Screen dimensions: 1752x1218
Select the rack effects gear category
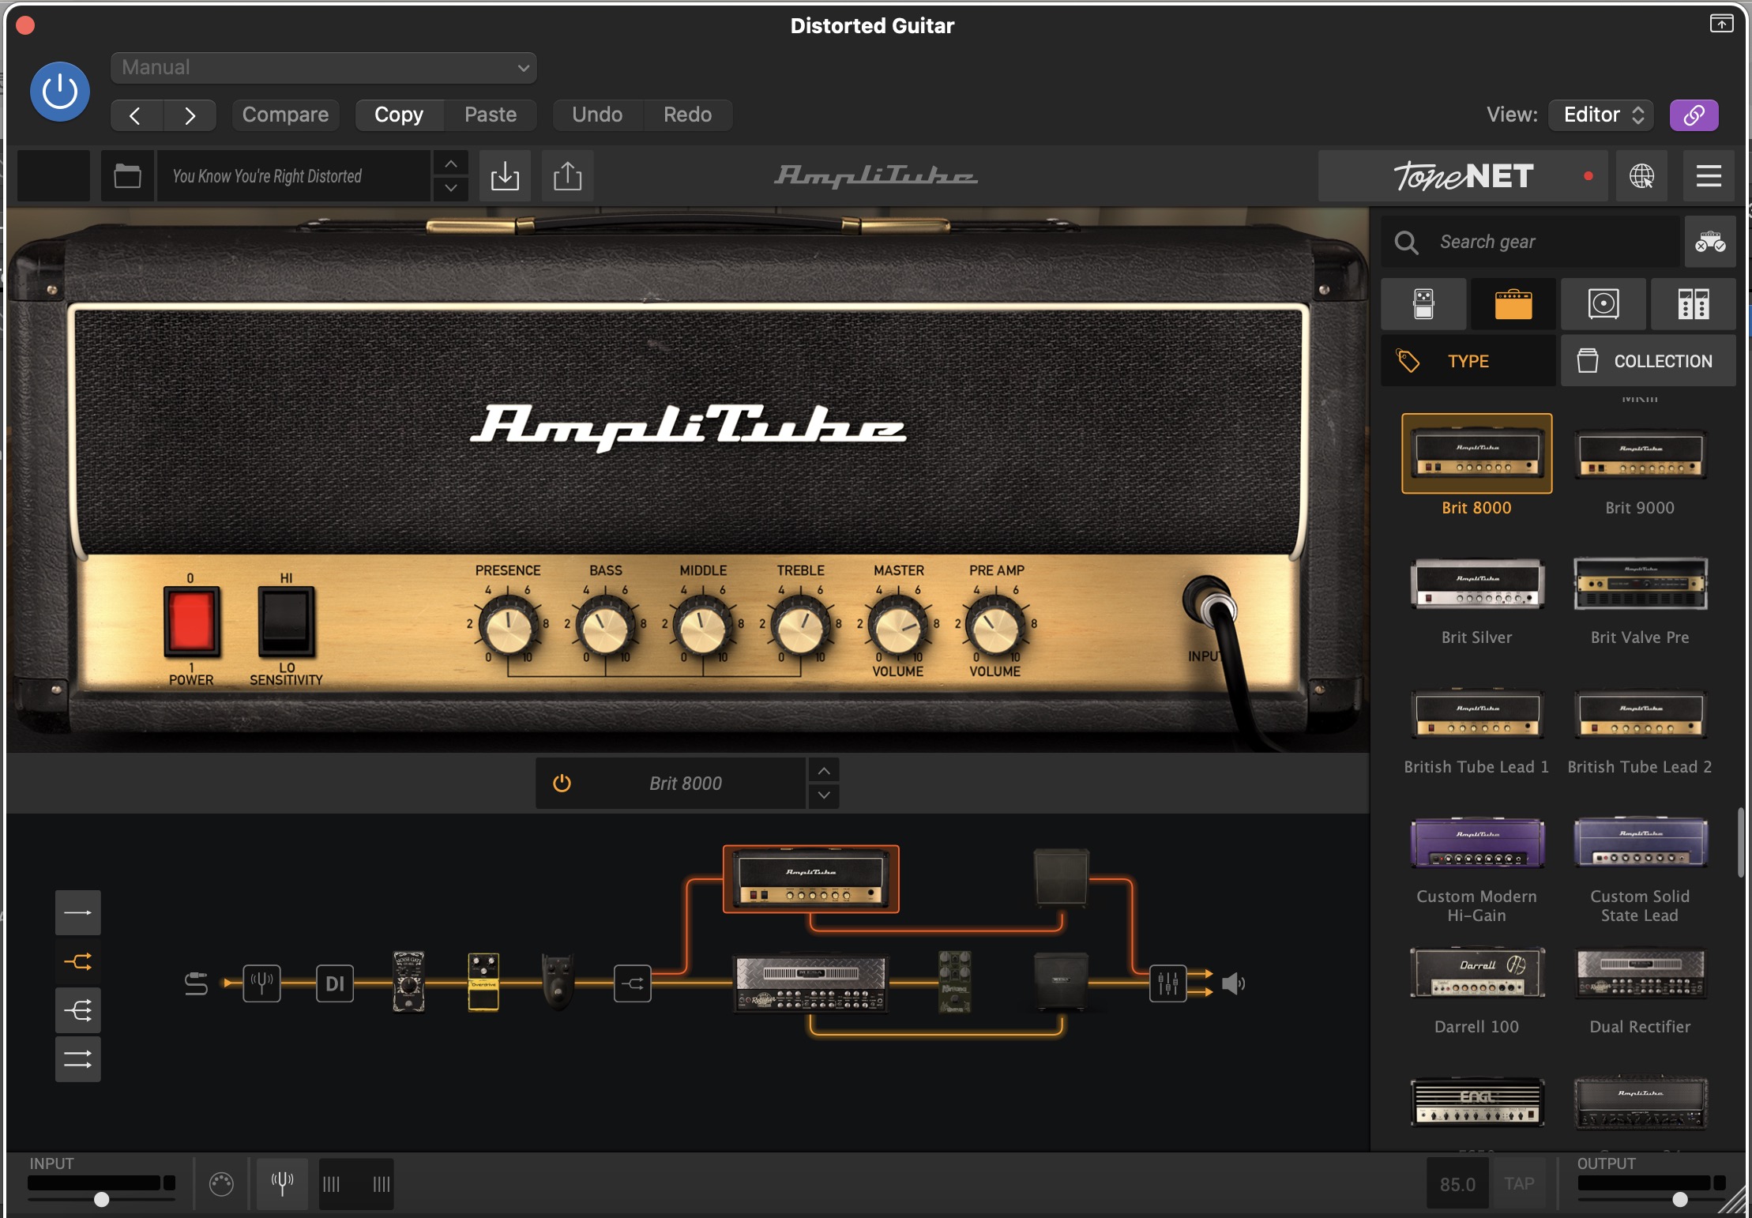click(x=1694, y=304)
